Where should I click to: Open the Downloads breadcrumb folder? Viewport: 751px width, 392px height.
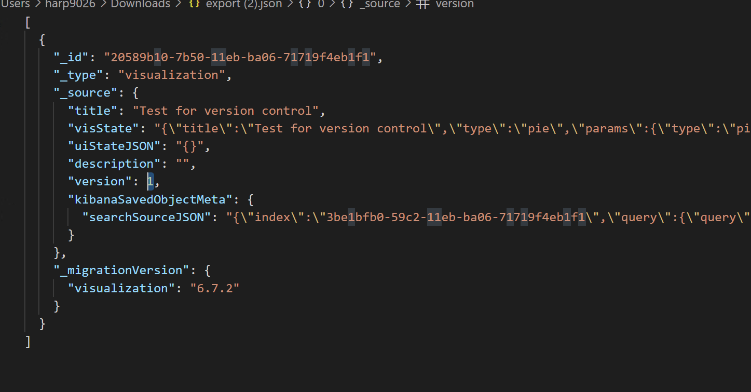pos(140,4)
